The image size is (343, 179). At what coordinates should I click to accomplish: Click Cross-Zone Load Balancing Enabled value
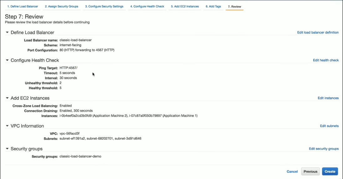pos(66,106)
